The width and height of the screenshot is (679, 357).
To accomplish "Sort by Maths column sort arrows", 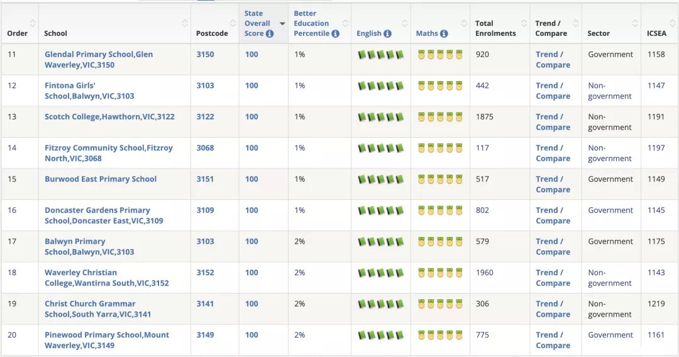I will point(464,23).
